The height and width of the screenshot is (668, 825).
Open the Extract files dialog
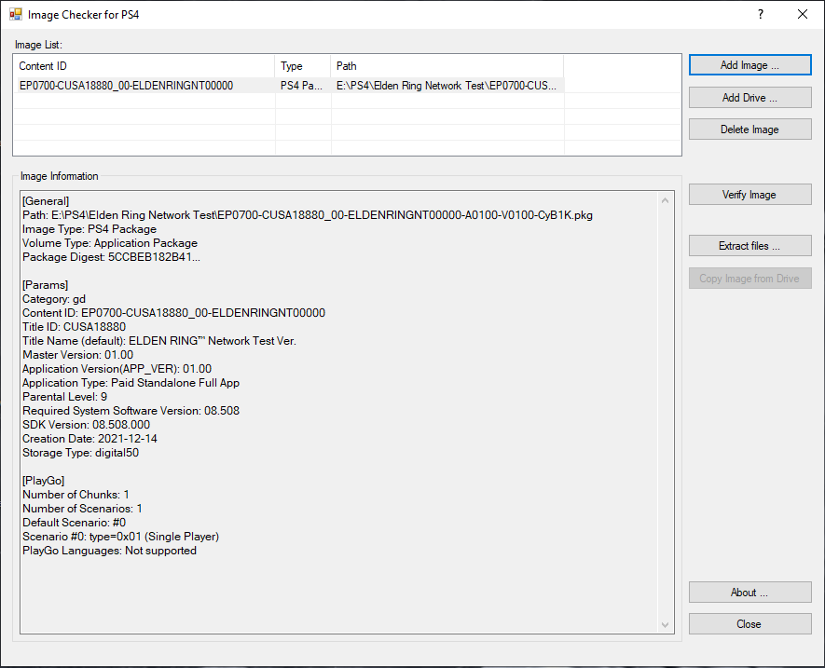point(749,246)
